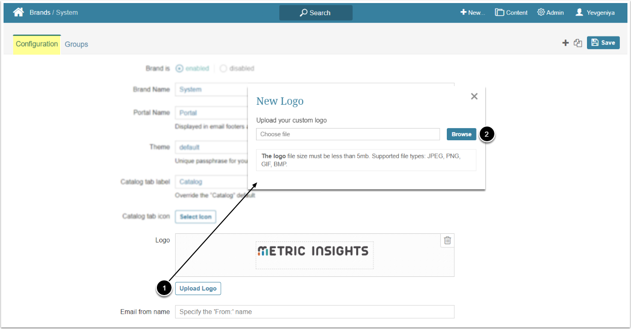Open the Admin gear menu
This screenshot has width=631, height=329.
tap(551, 13)
